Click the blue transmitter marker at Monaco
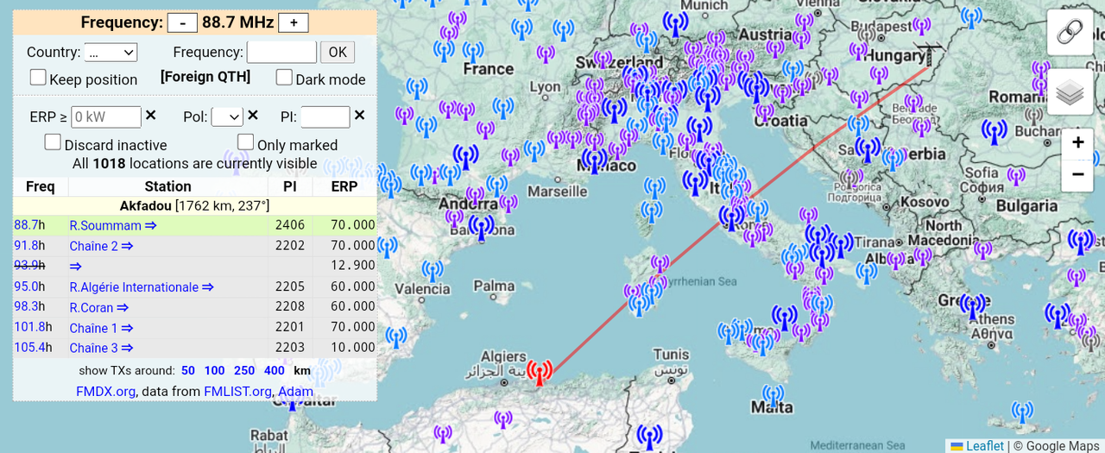 coord(593,160)
